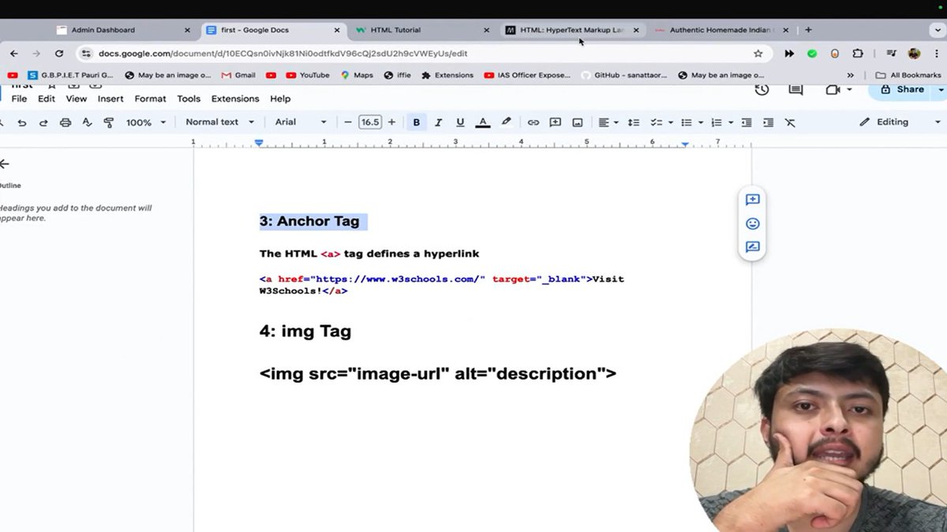Expand checklist options arrow
Image resolution: width=947 pixels, height=532 pixels.
[x=670, y=122]
